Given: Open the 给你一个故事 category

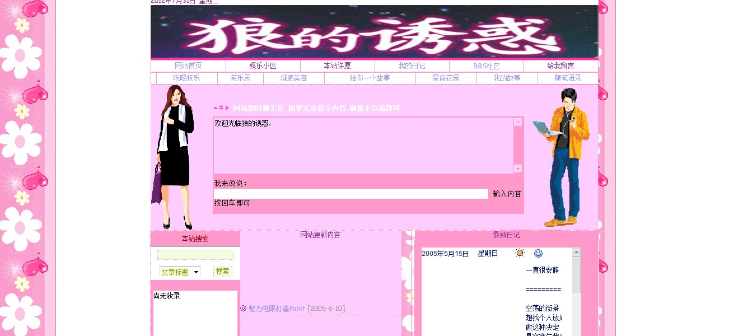Looking at the screenshot, I should click(x=370, y=78).
